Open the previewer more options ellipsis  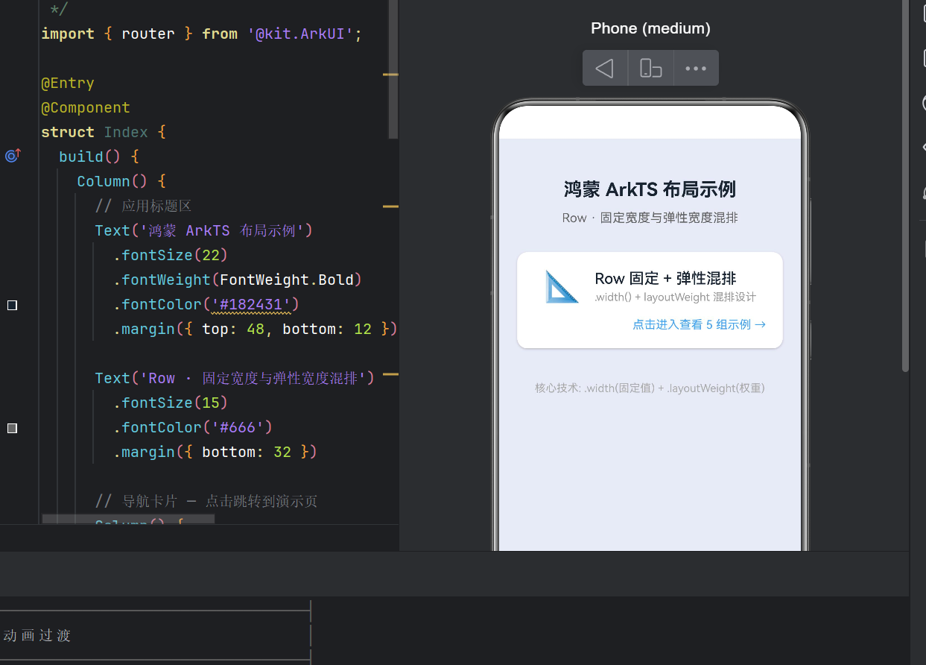coord(696,69)
